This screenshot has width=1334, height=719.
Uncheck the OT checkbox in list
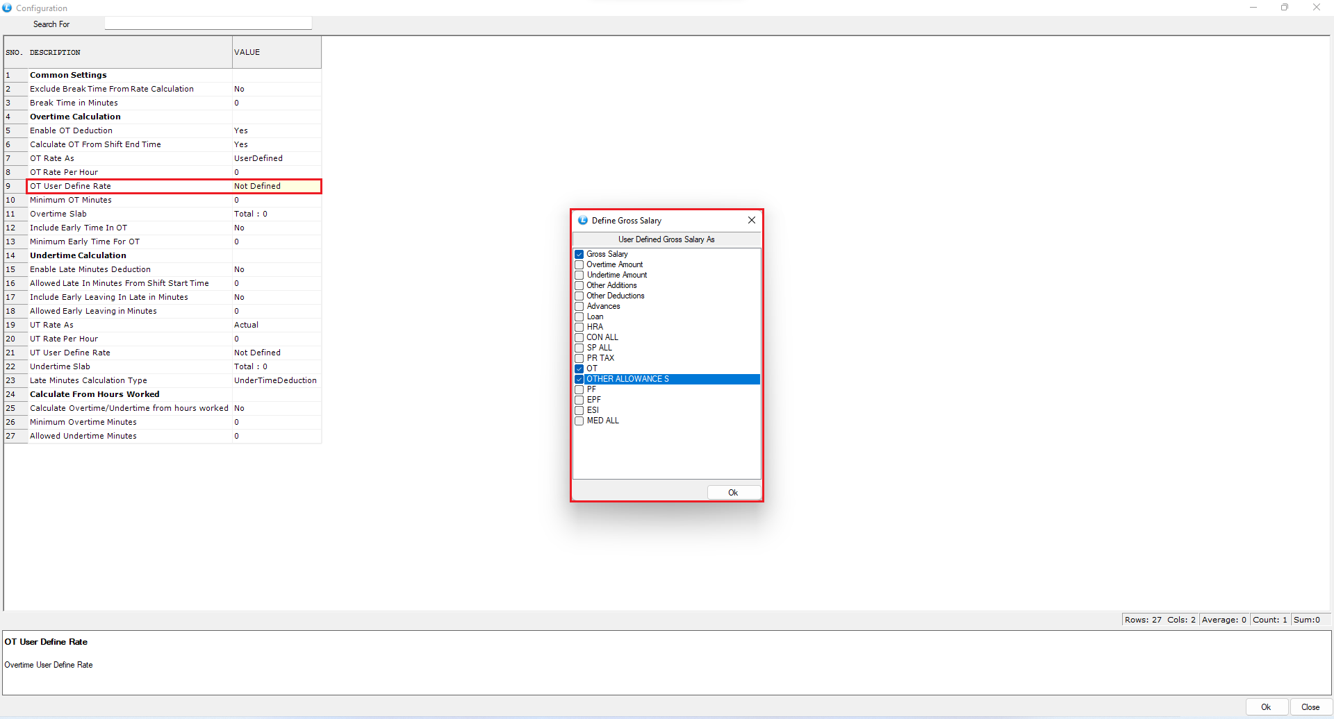tap(579, 369)
